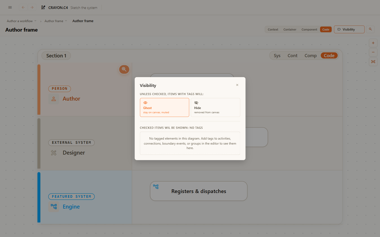380x237 pixels.
Task: Select the Cont tab in the section
Action: 292,56
